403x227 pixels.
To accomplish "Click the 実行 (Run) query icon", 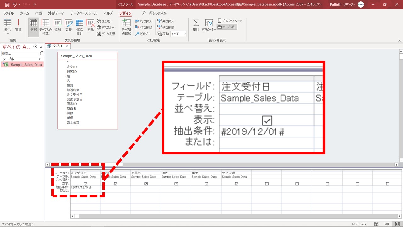I will (x=18, y=25).
